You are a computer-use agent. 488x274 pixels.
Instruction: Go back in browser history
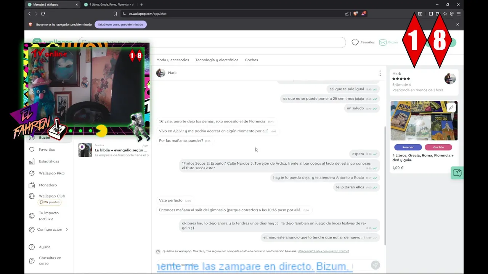[29, 14]
